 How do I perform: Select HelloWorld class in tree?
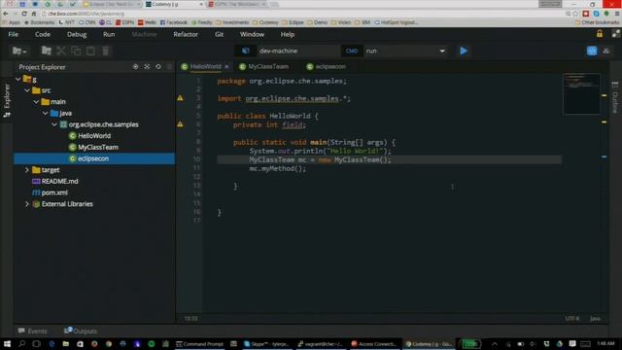point(94,136)
